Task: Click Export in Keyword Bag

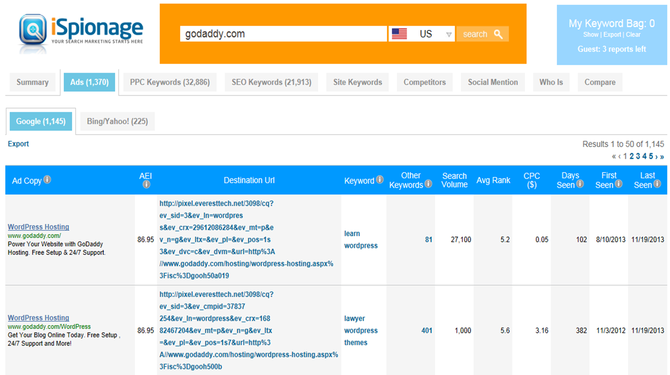Action: point(612,34)
